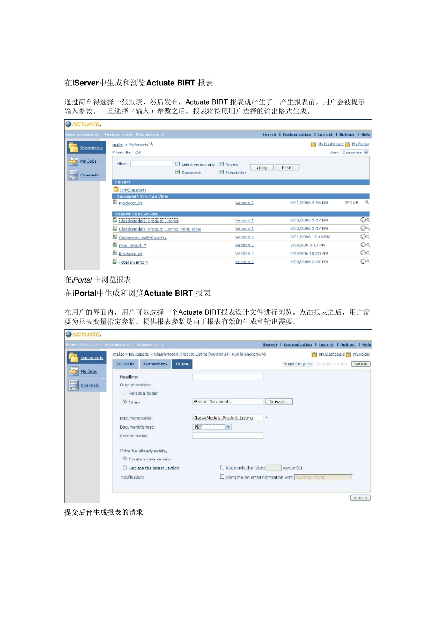436x618 pixels.
Task: Open the ClassicModels_Product_Listing report link
Action: (x=148, y=221)
